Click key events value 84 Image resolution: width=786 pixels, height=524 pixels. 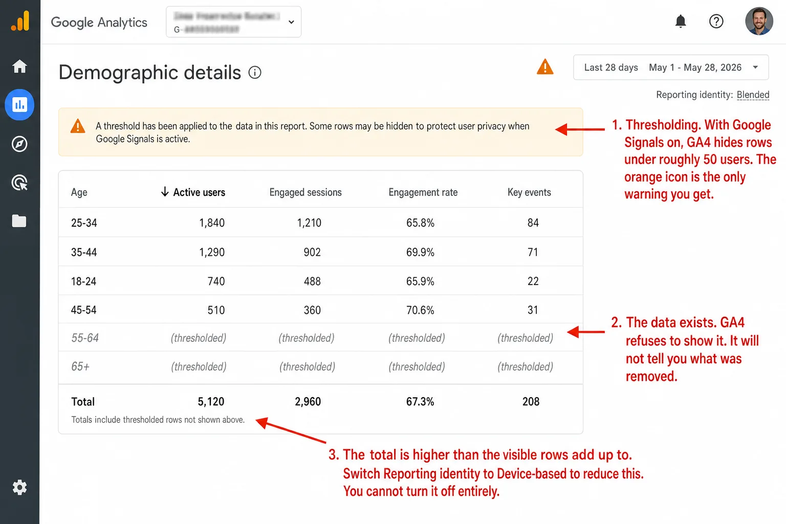tap(533, 223)
